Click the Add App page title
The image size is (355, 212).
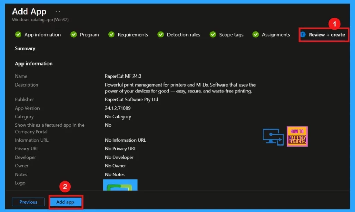tap(29, 11)
